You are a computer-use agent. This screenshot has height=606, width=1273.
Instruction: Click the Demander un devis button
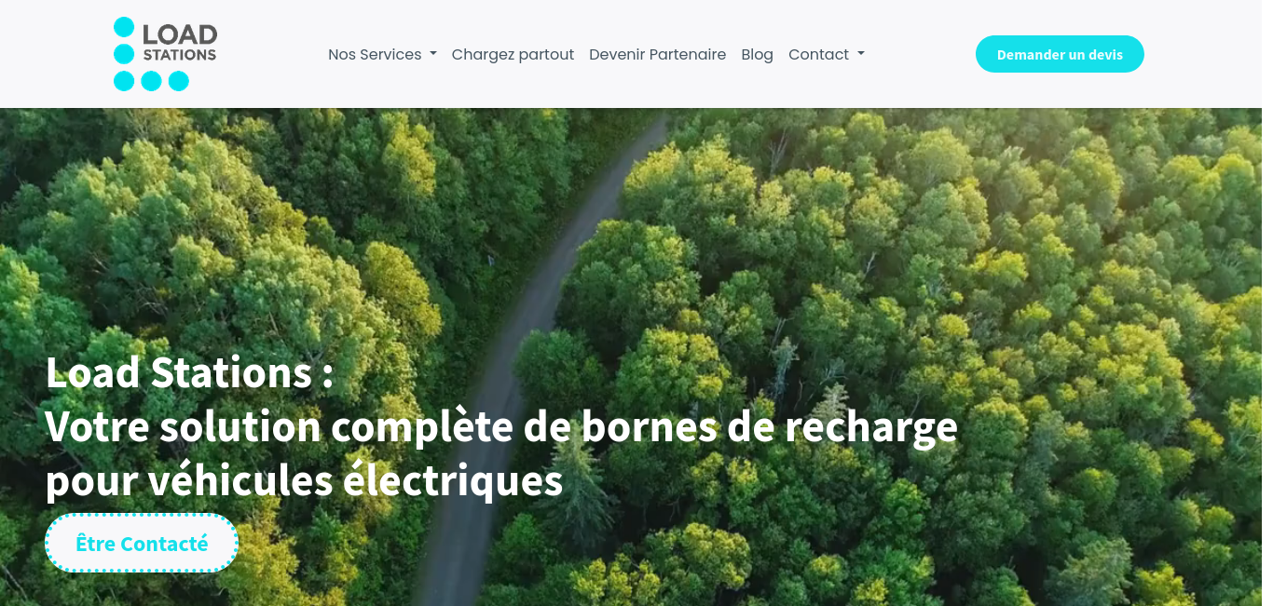pos(1060,54)
